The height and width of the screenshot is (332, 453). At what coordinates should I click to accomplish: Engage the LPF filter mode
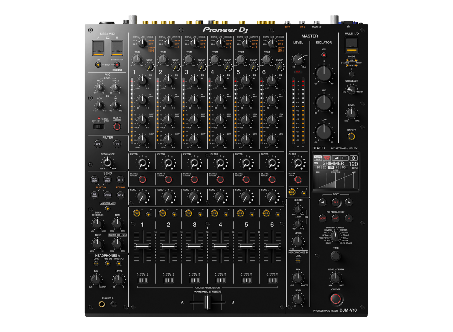pyautogui.click(x=98, y=144)
